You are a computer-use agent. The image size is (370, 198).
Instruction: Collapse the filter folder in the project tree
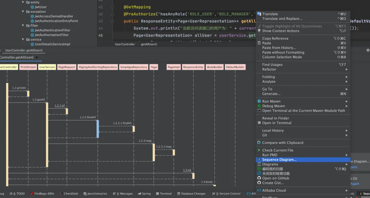(x=23, y=26)
